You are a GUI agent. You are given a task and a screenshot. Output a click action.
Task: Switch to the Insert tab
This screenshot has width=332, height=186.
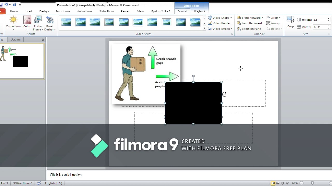point(29,11)
